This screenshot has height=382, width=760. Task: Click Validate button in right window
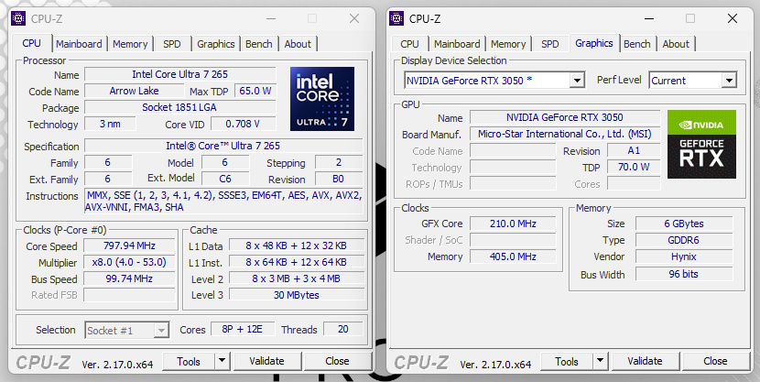[x=645, y=361]
